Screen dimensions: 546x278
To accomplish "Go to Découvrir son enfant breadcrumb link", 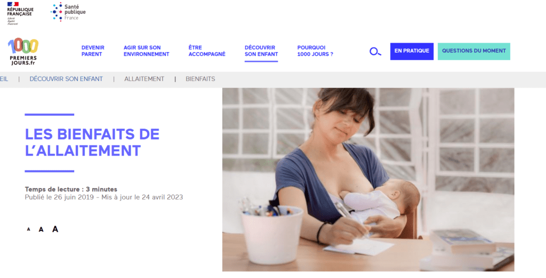I will pos(66,79).
